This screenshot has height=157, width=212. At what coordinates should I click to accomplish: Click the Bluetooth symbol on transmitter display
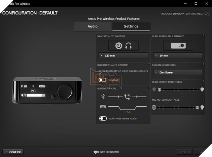pos(33,86)
